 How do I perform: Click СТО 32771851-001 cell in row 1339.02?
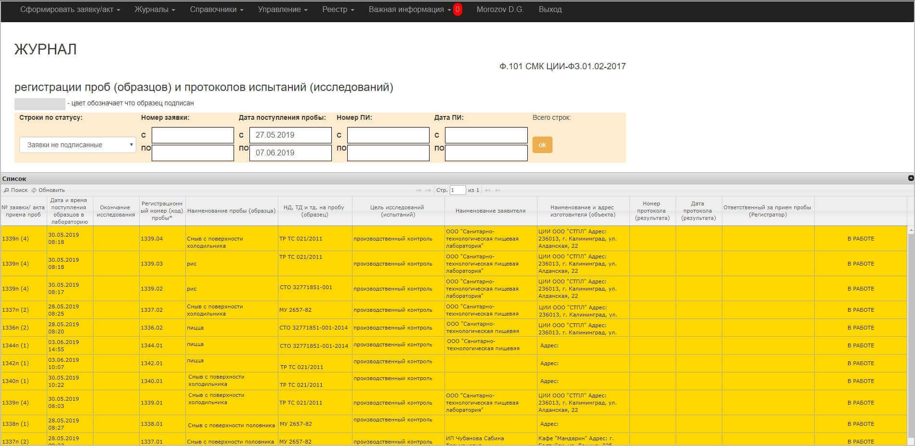coord(314,289)
